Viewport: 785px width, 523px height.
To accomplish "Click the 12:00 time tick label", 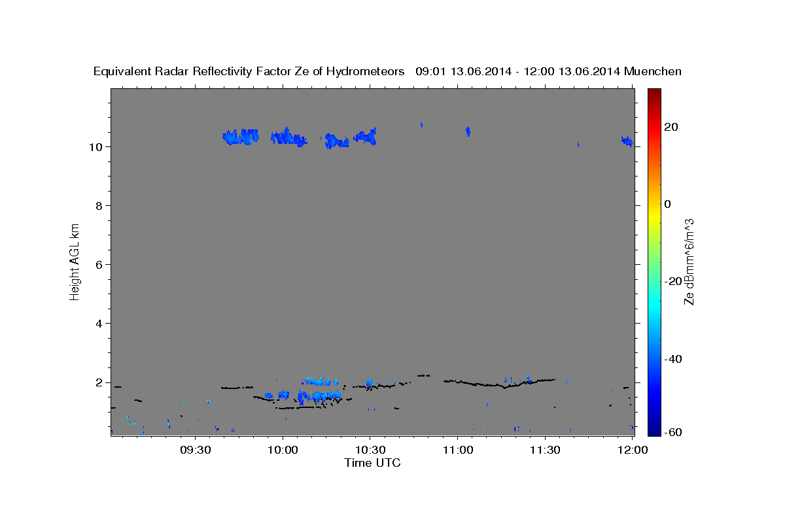I will [x=632, y=450].
